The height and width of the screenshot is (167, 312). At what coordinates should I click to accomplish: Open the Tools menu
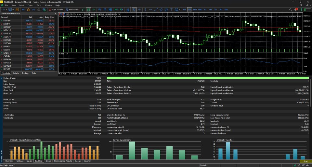coord(39,6)
